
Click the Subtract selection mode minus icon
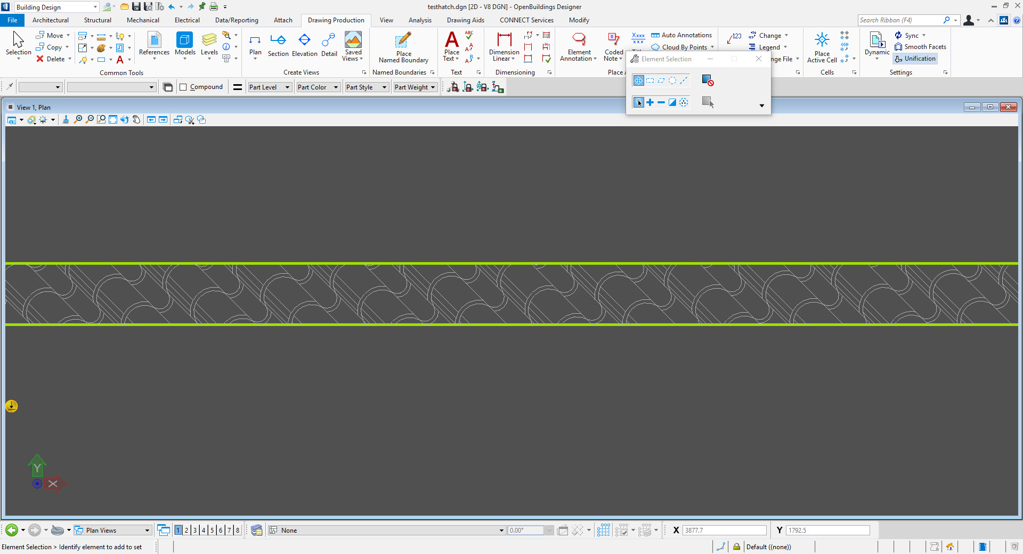(x=661, y=102)
